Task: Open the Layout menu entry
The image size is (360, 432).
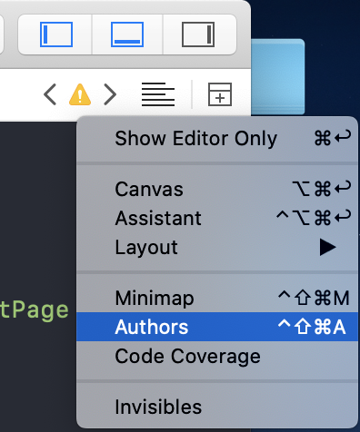Action: point(217,247)
